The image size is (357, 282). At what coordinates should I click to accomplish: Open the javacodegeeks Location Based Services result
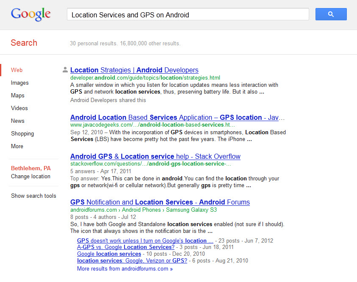177,118
